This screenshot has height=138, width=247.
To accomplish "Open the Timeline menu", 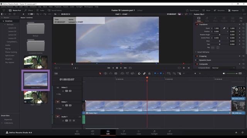I will (x=33, y=7).
